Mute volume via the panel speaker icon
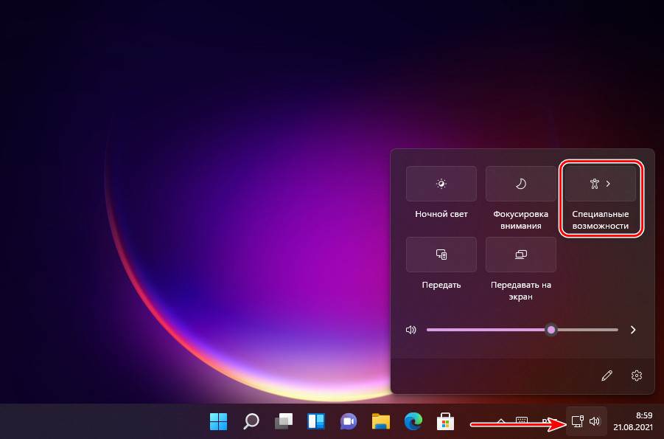This screenshot has height=439, width=664. (x=410, y=330)
